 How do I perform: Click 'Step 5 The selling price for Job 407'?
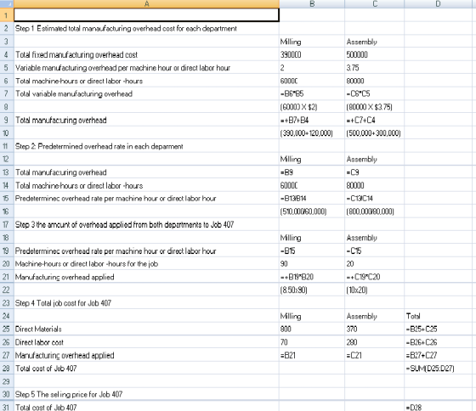pos(146,394)
